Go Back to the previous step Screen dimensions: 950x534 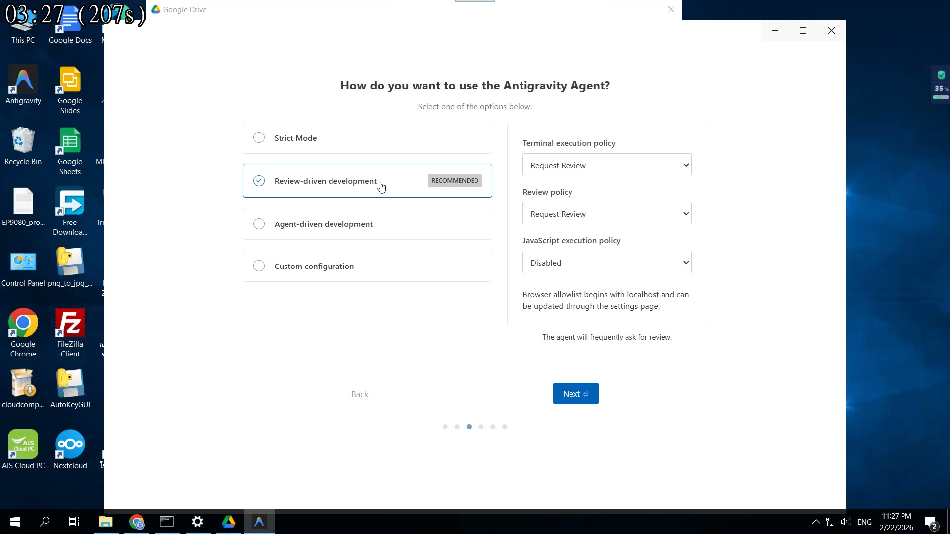[359, 394]
